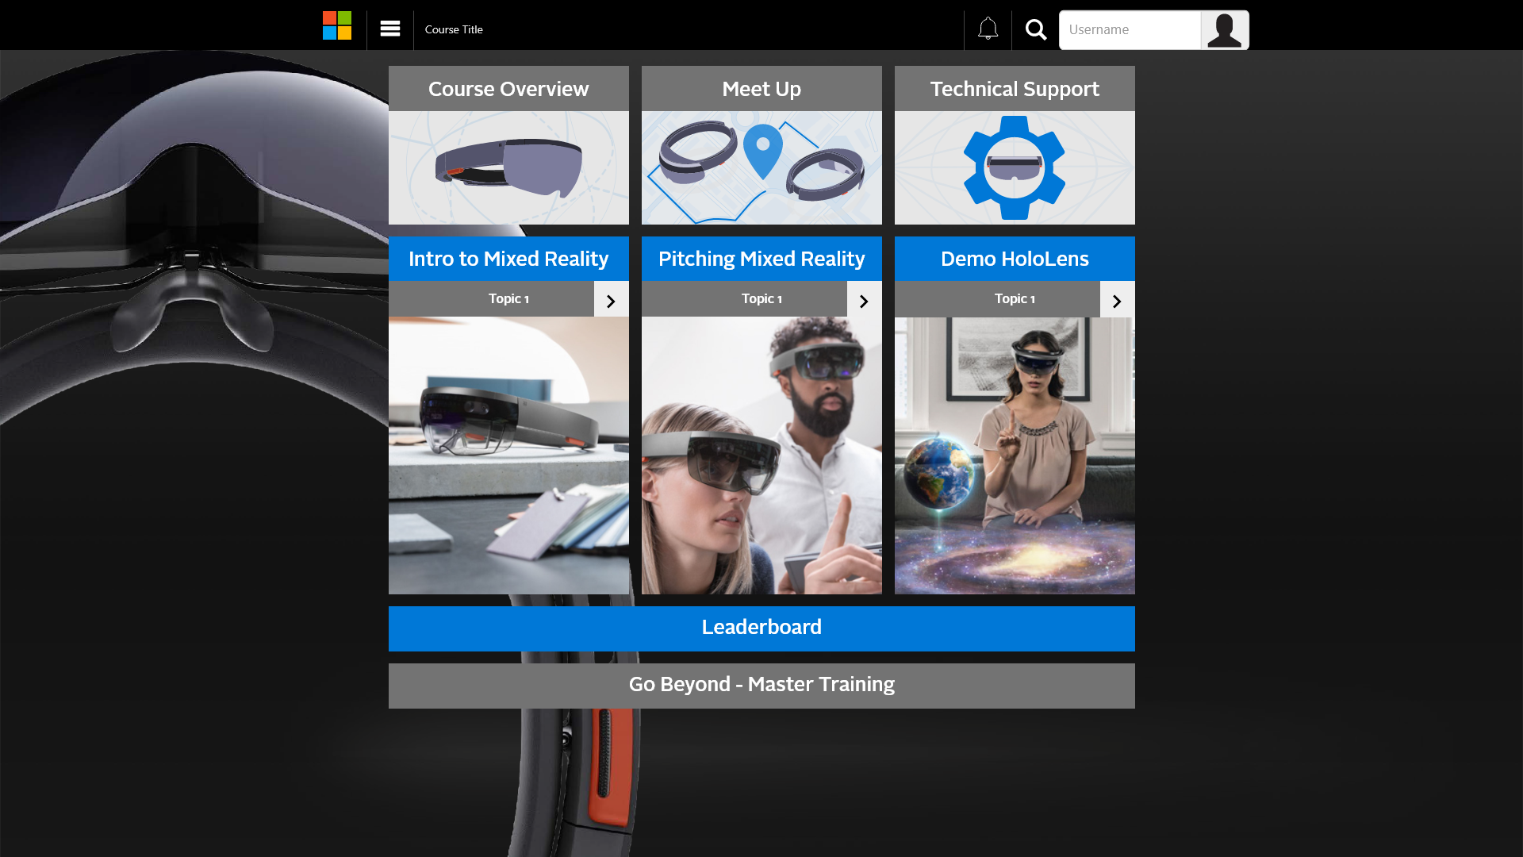This screenshot has height=857, width=1523.
Task: Open the Course Overview tile header
Action: click(508, 89)
